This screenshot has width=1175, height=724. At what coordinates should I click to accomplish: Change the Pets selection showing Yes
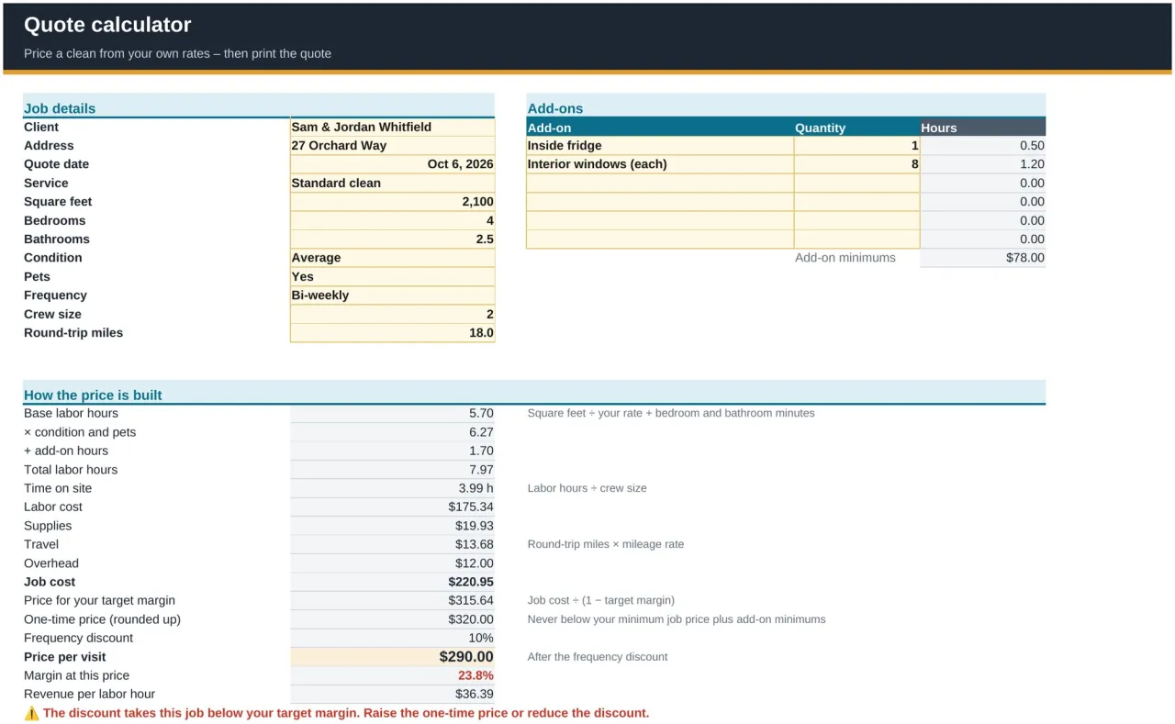coord(392,277)
